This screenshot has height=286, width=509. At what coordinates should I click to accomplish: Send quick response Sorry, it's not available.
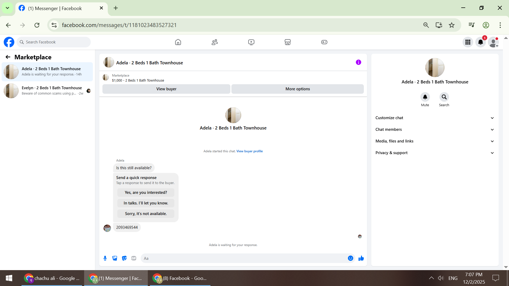pos(146,214)
